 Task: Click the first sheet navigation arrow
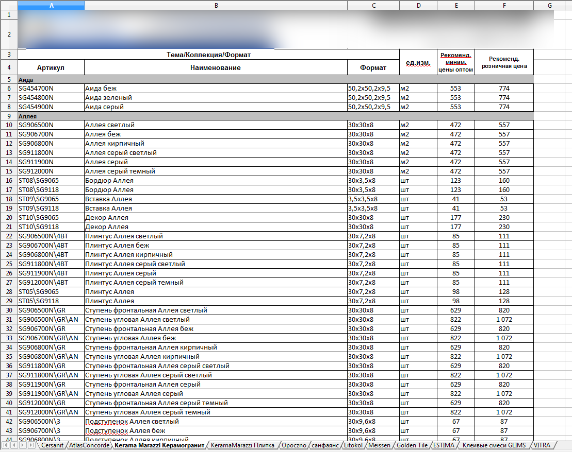(6, 445)
